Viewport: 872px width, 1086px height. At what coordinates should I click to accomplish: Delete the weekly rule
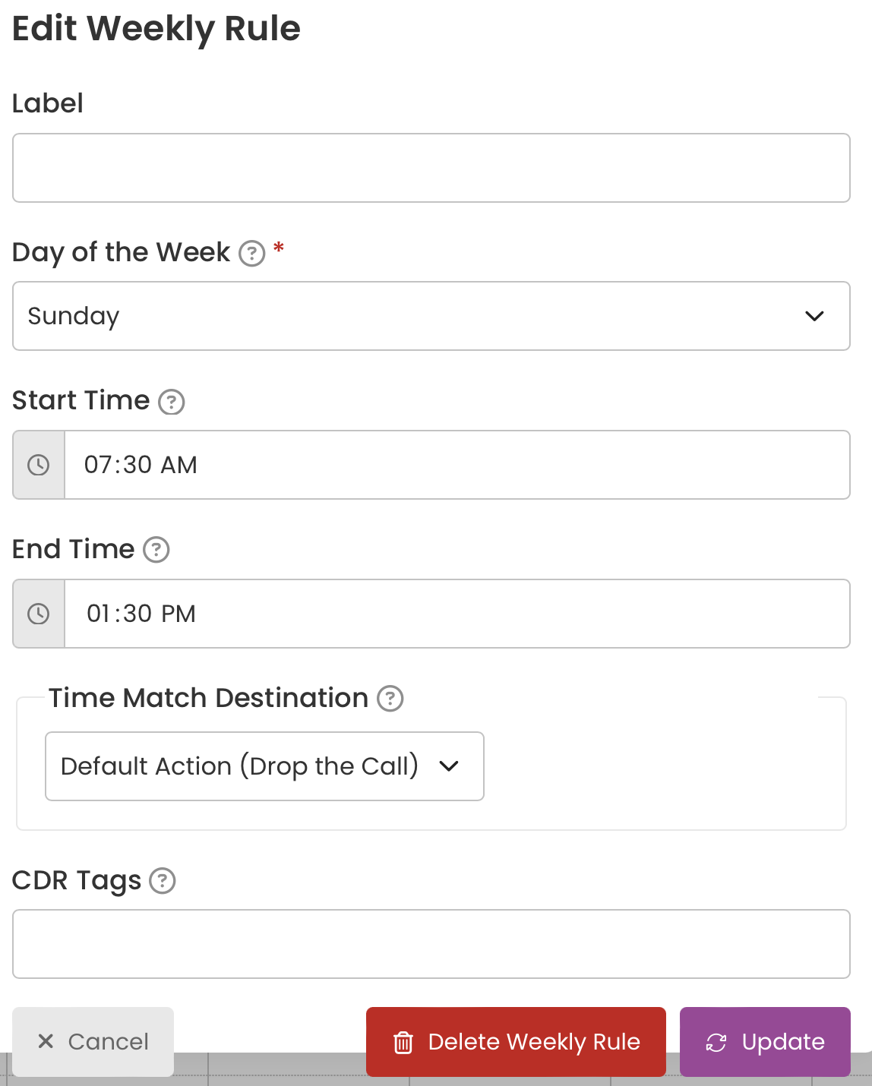tap(516, 1042)
